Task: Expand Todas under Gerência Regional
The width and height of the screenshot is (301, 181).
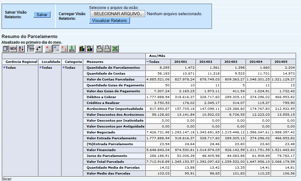Action: pyautogui.click(x=4, y=67)
